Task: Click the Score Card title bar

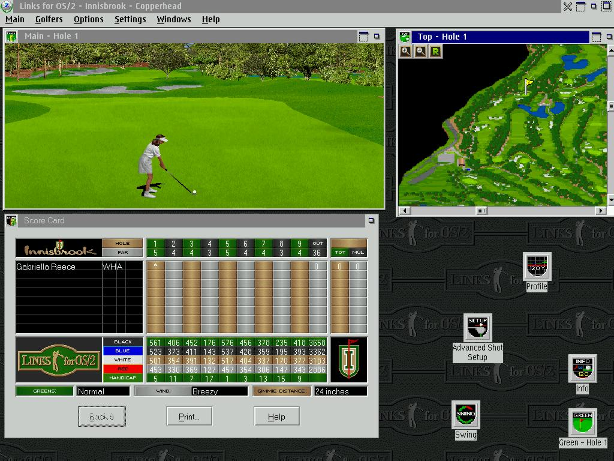Action: pyautogui.click(x=191, y=221)
